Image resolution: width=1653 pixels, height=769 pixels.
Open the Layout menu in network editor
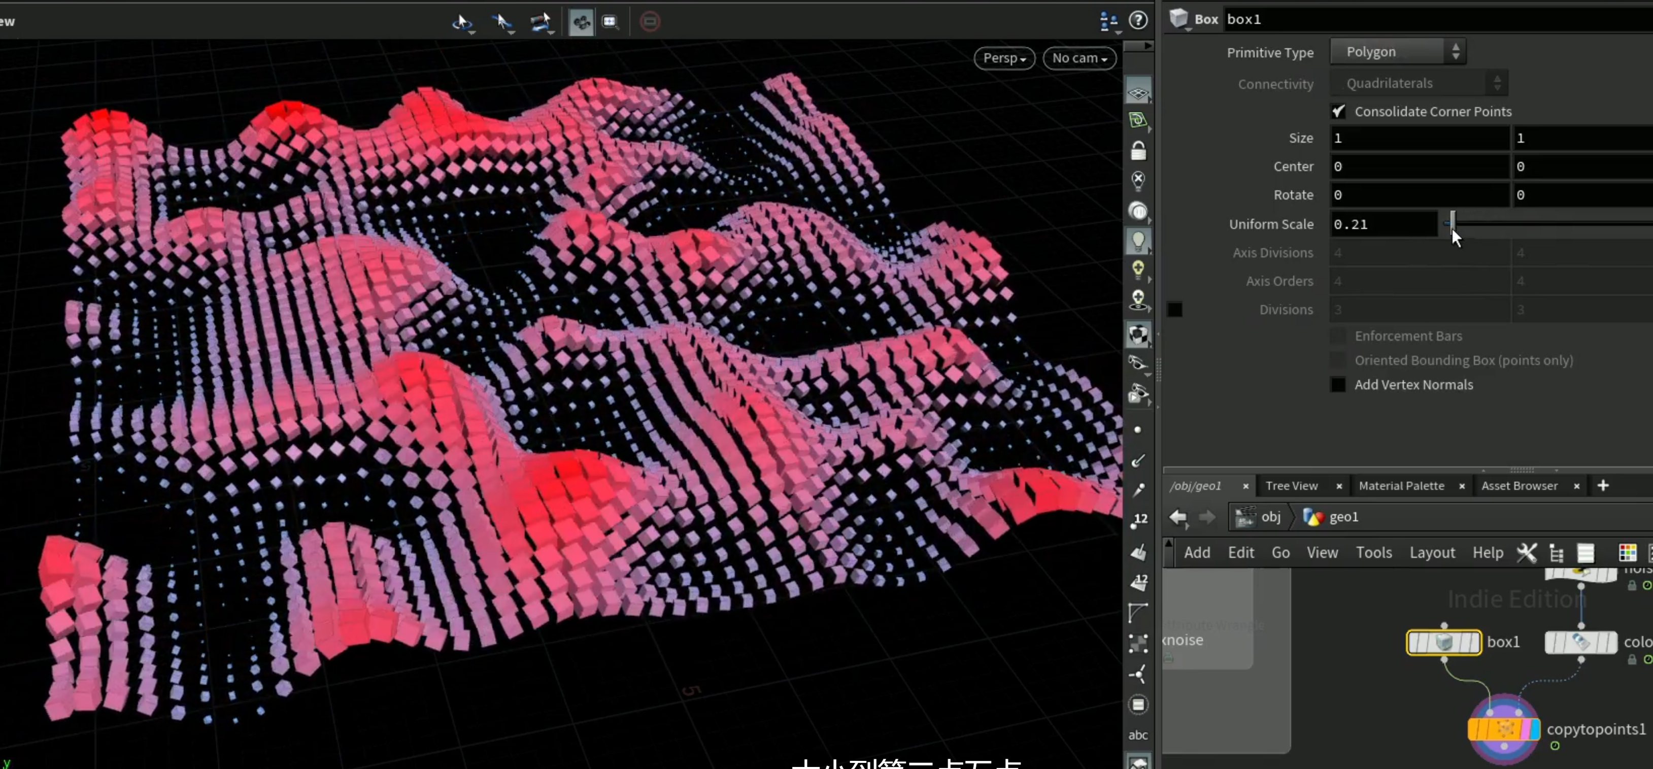coord(1432,553)
